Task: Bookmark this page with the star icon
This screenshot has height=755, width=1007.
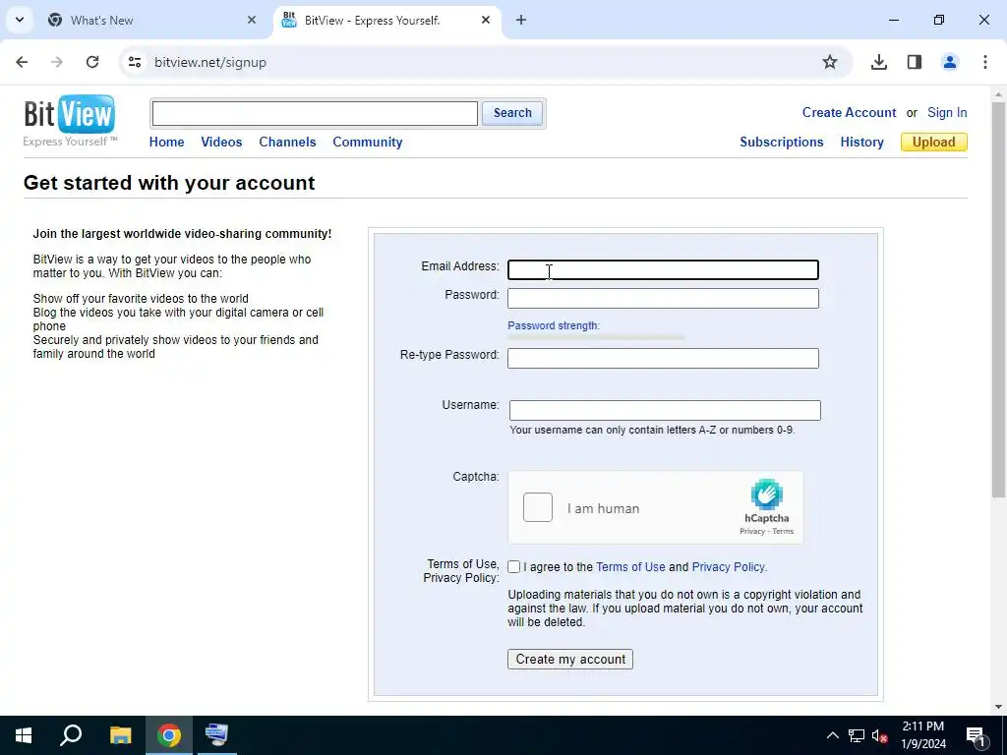Action: tap(830, 62)
